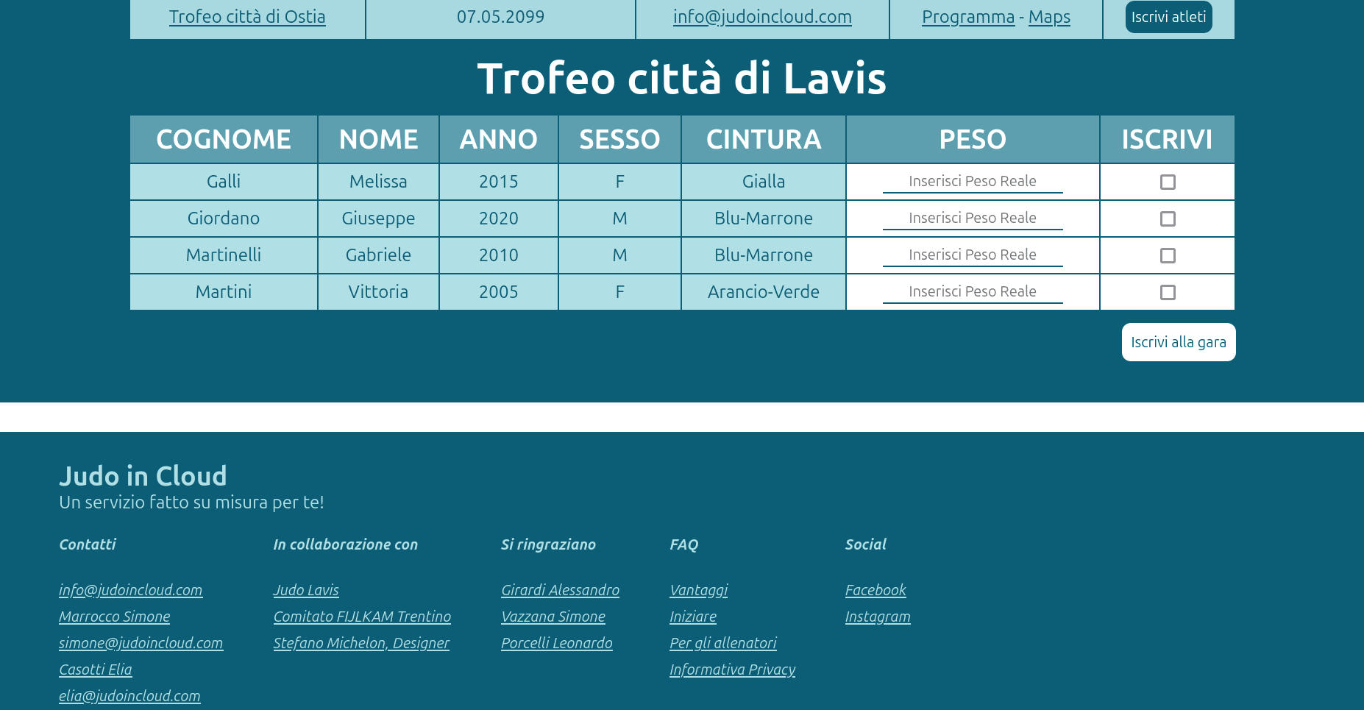Open the Instagram social link

pyautogui.click(x=877, y=617)
